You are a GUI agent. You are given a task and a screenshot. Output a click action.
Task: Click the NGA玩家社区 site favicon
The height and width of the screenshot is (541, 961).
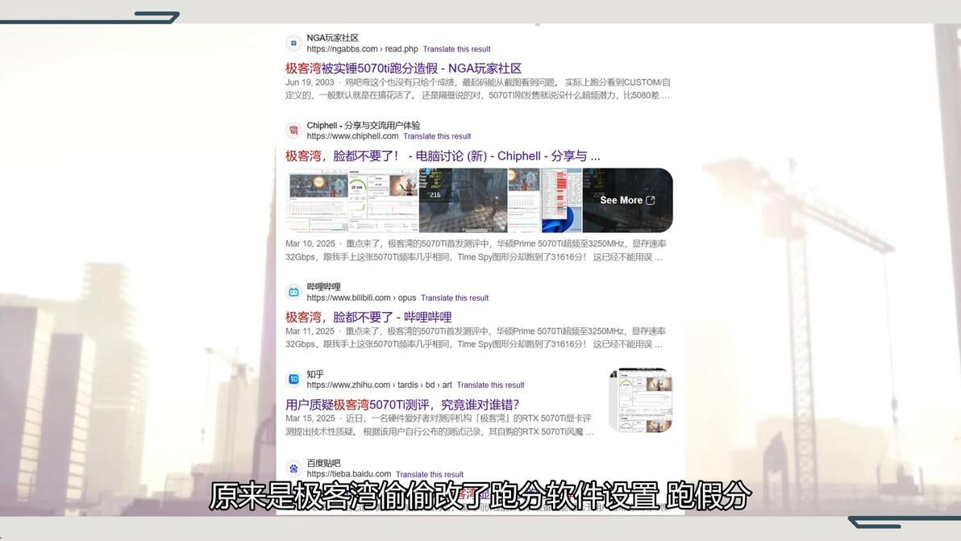click(293, 43)
